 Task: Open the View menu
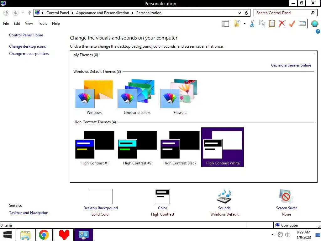pos(29,23)
